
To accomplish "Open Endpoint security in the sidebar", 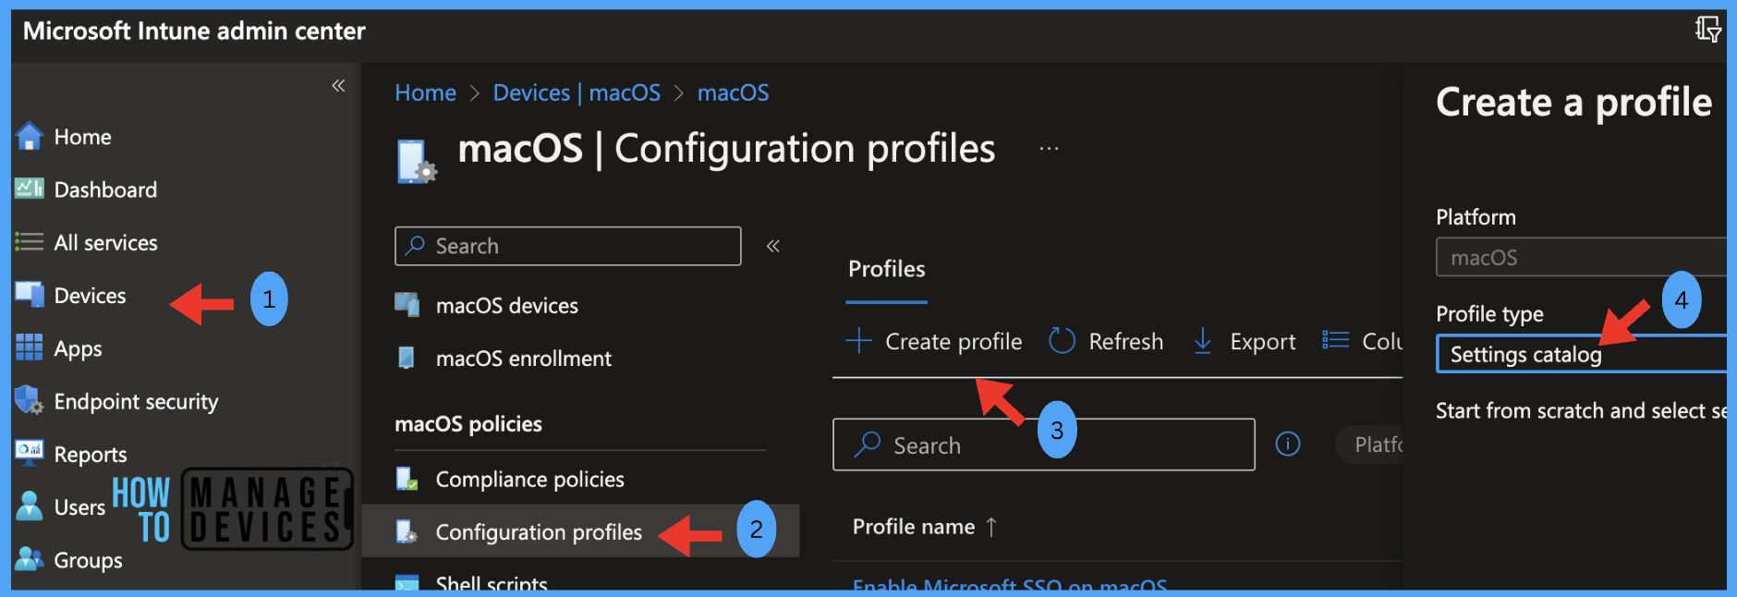I will [x=136, y=402].
